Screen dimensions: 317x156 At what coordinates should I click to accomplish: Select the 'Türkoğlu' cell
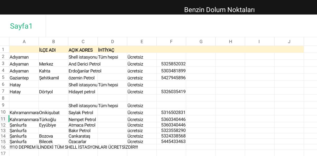pyautogui.click(x=53, y=119)
